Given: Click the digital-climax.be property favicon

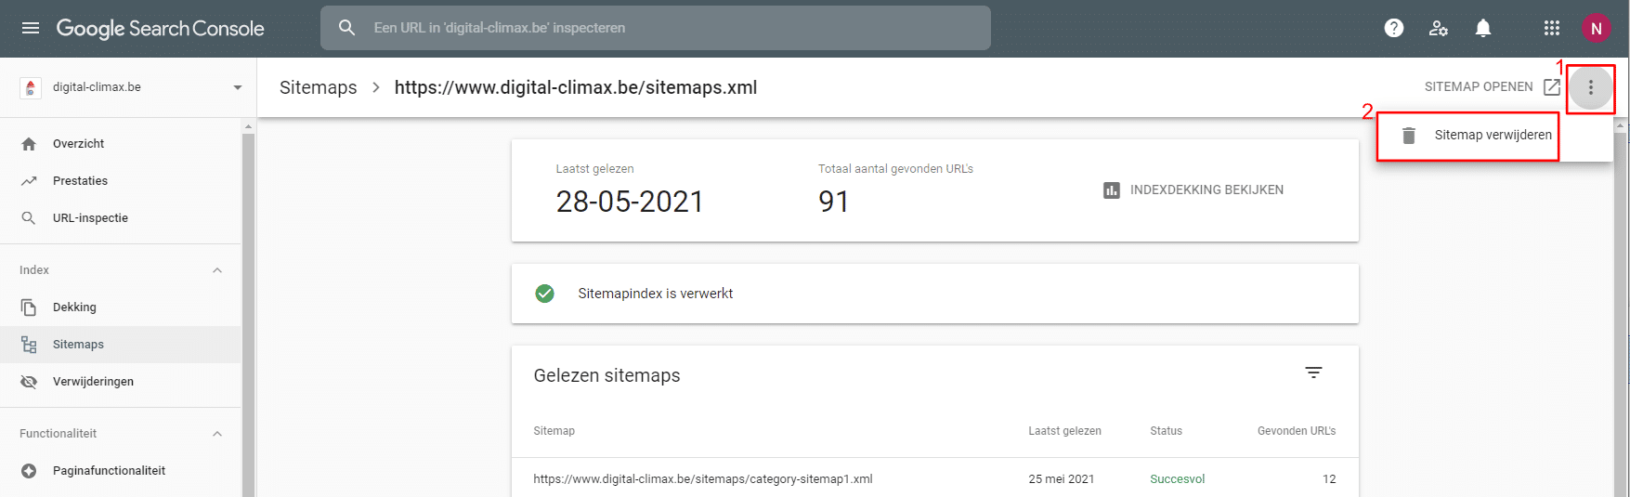Looking at the screenshot, I should click(31, 87).
